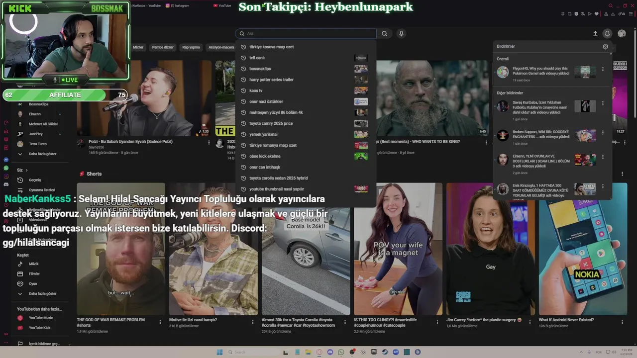Open File Explorer from the taskbar
This screenshot has width=637, height=358.
308,352
